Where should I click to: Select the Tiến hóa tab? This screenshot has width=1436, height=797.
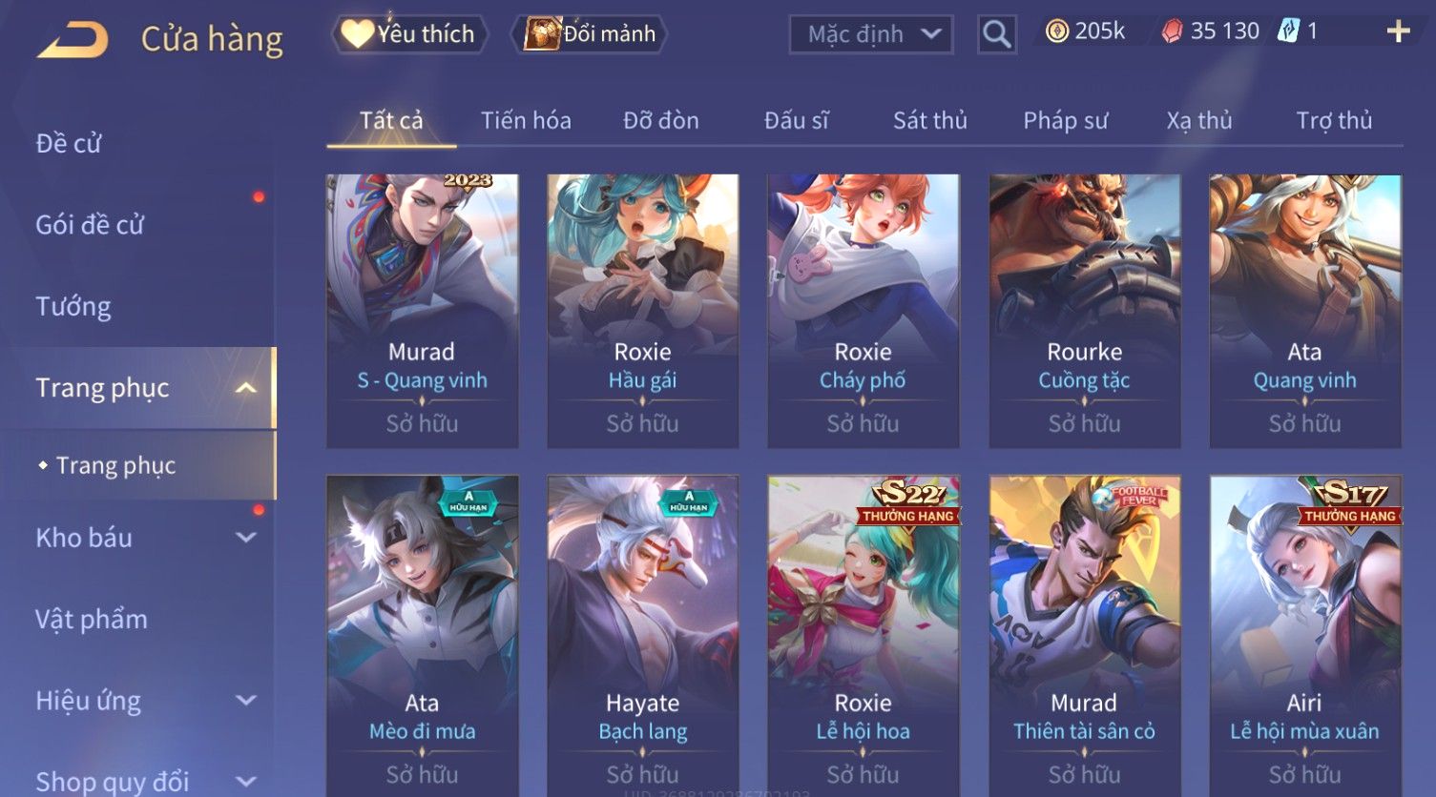(526, 121)
